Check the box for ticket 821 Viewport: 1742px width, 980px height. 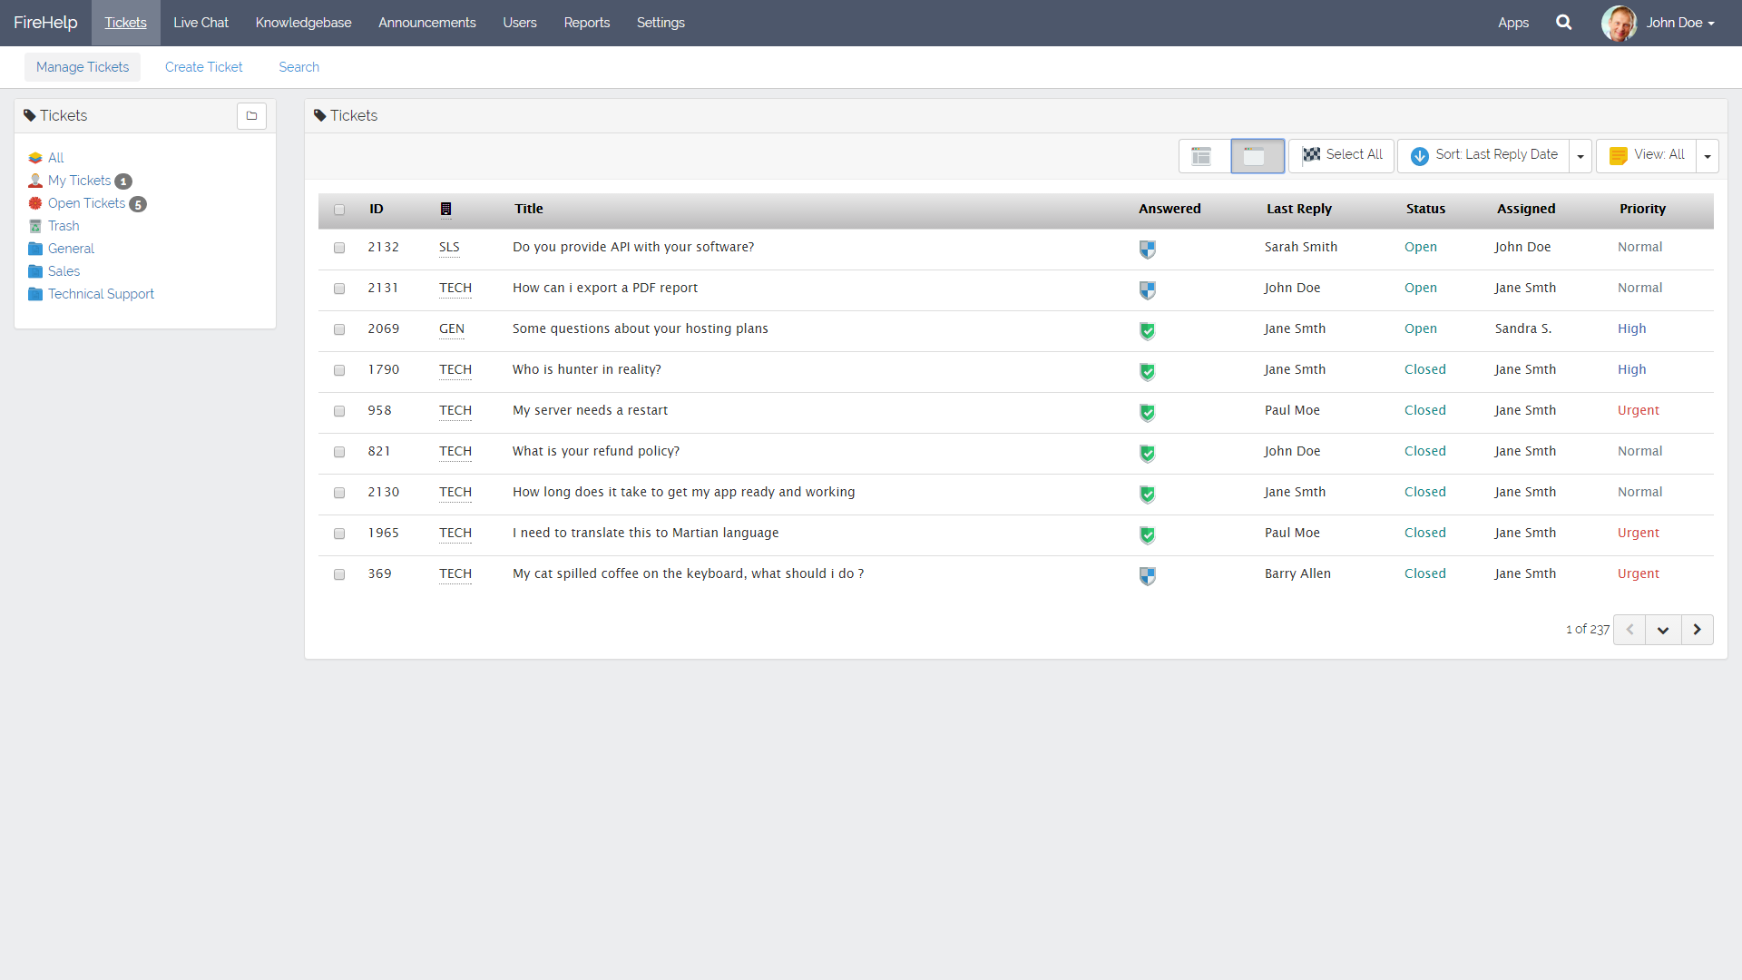click(339, 452)
